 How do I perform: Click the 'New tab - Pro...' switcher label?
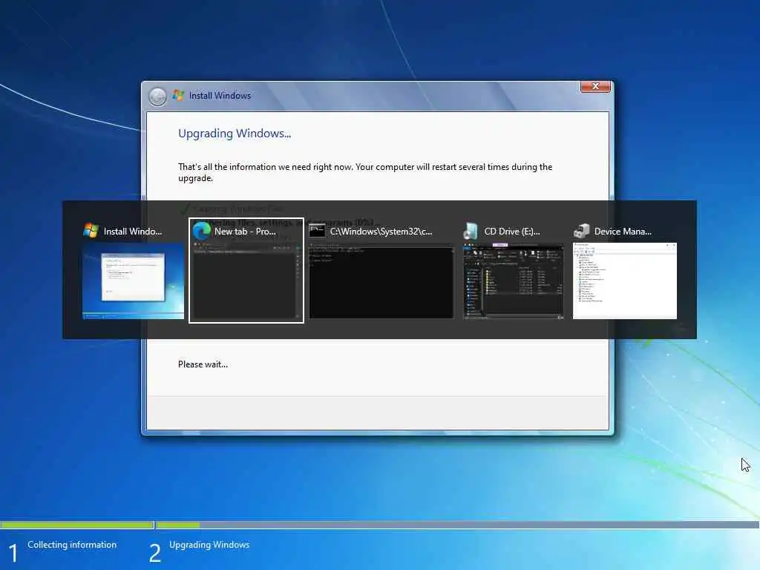[245, 232]
